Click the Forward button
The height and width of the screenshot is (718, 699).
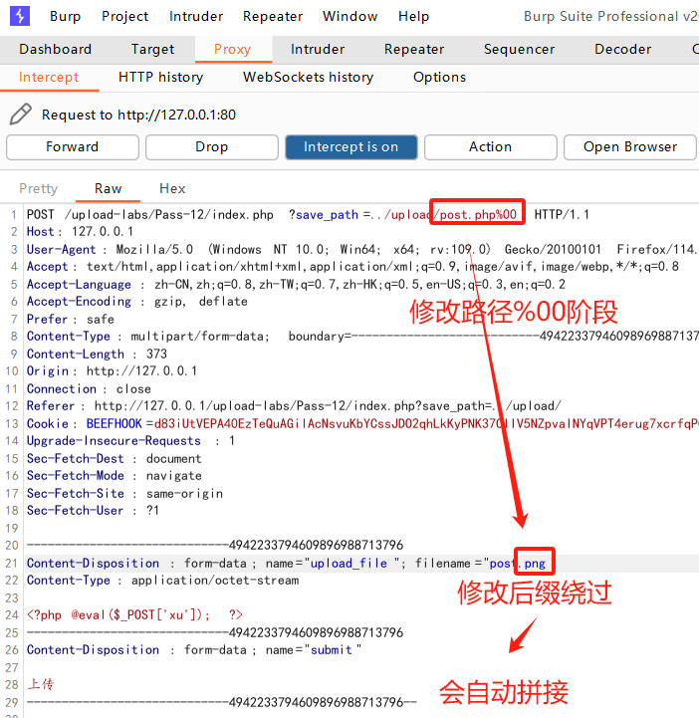coord(73,147)
